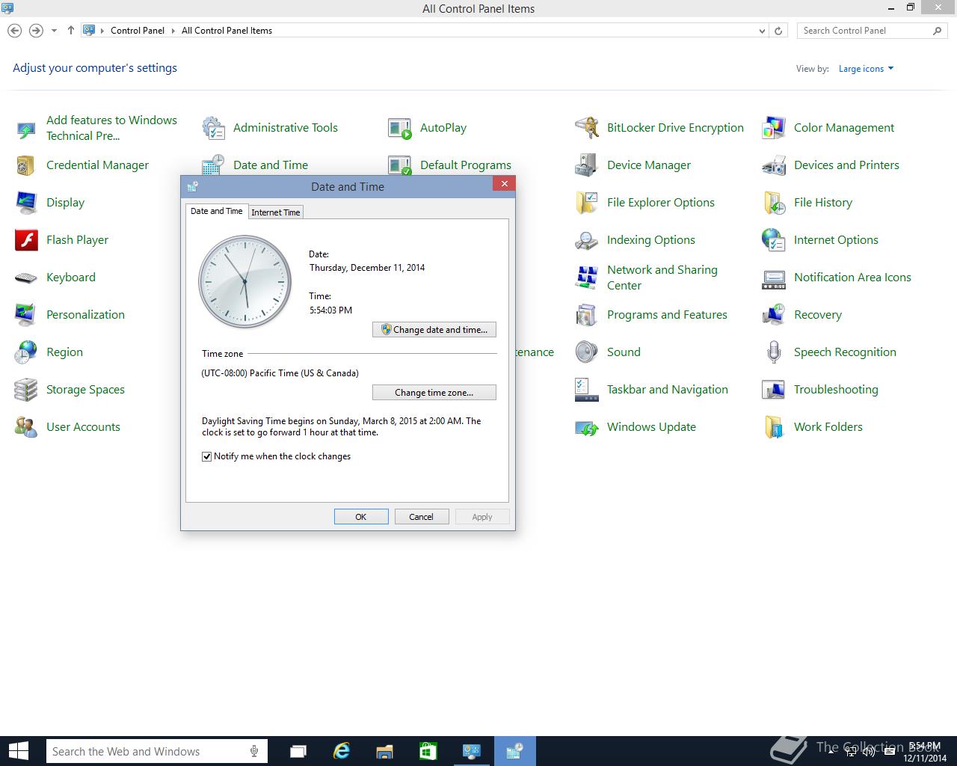
Task: Click Change time zone button
Action: tap(434, 392)
